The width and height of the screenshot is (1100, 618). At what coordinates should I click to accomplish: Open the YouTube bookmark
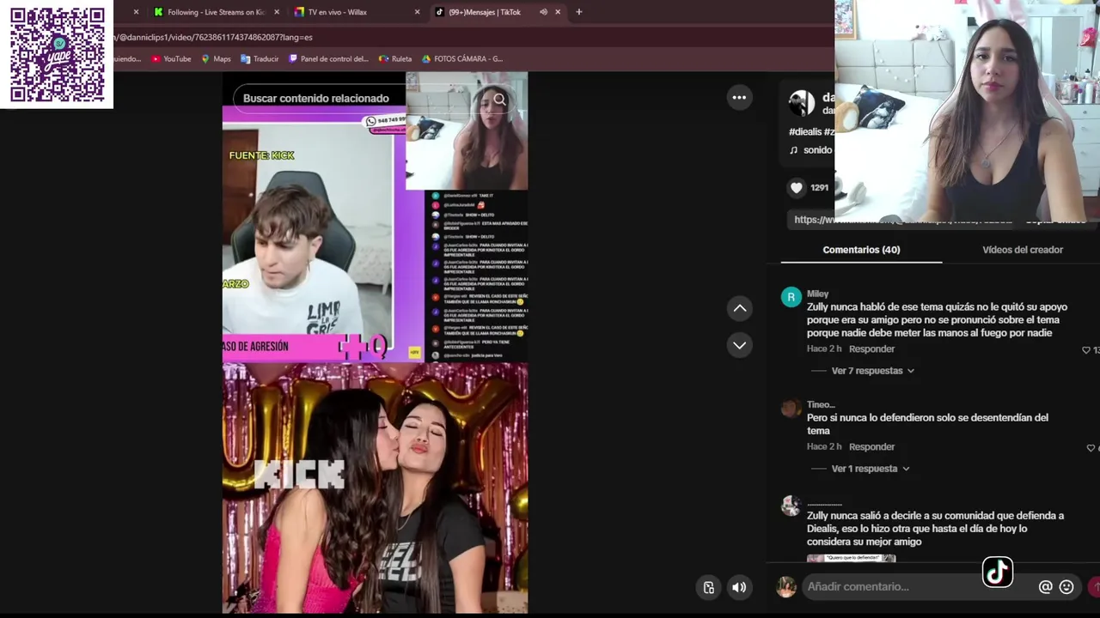tap(171, 58)
